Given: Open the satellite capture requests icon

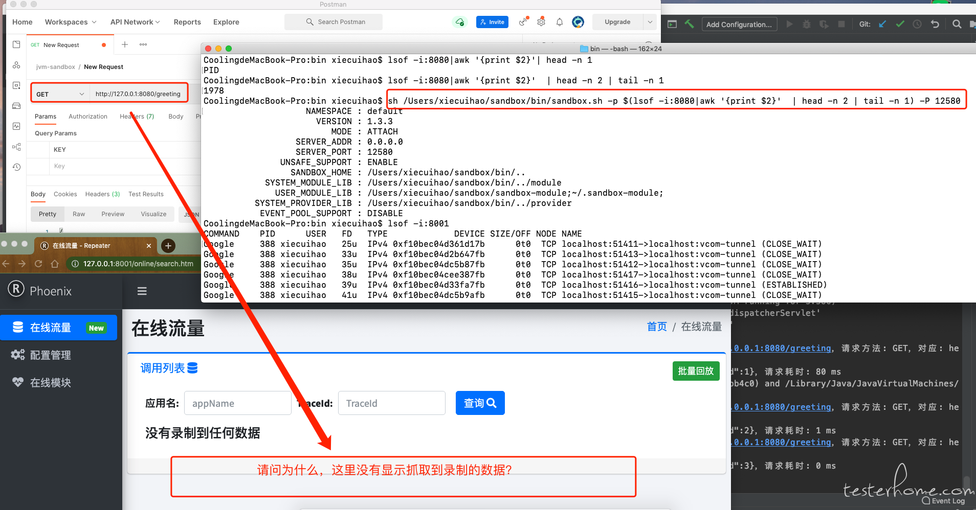Looking at the screenshot, I should (523, 22).
